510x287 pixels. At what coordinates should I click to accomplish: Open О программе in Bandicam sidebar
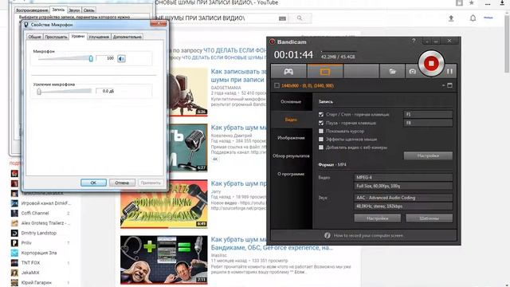[x=291, y=174]
